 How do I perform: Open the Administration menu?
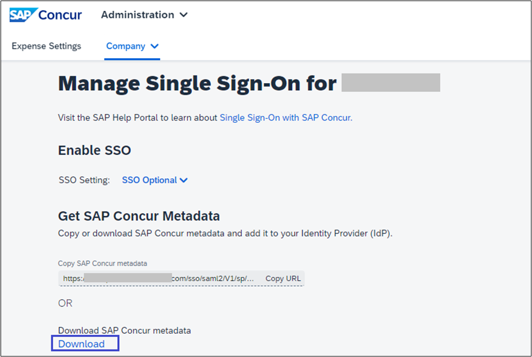pos(137,15)
